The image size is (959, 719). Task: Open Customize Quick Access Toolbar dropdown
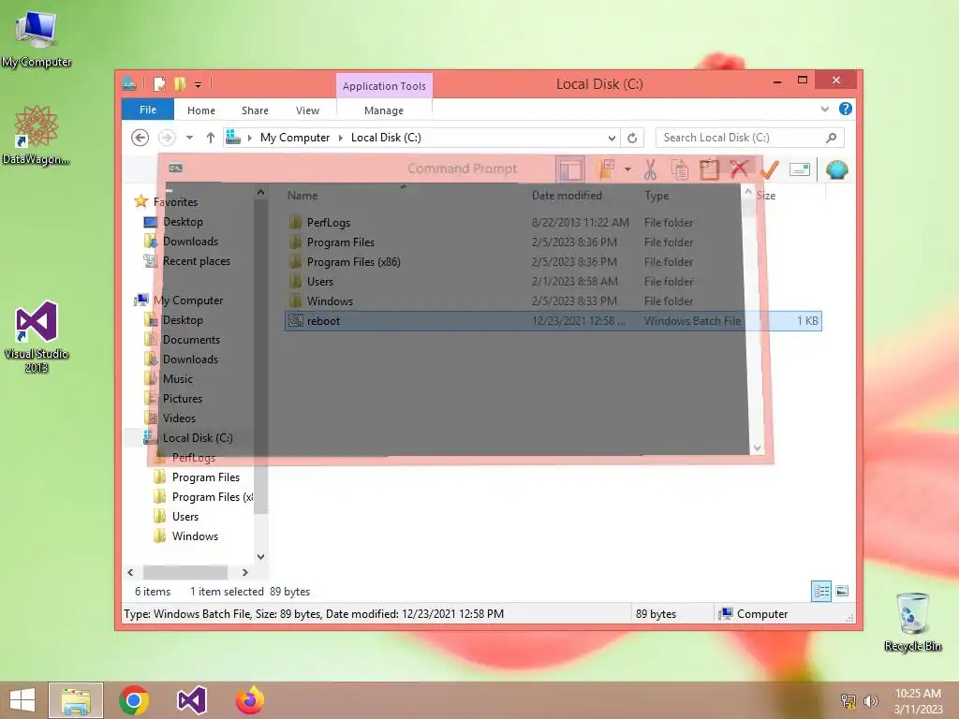point(199,84)
